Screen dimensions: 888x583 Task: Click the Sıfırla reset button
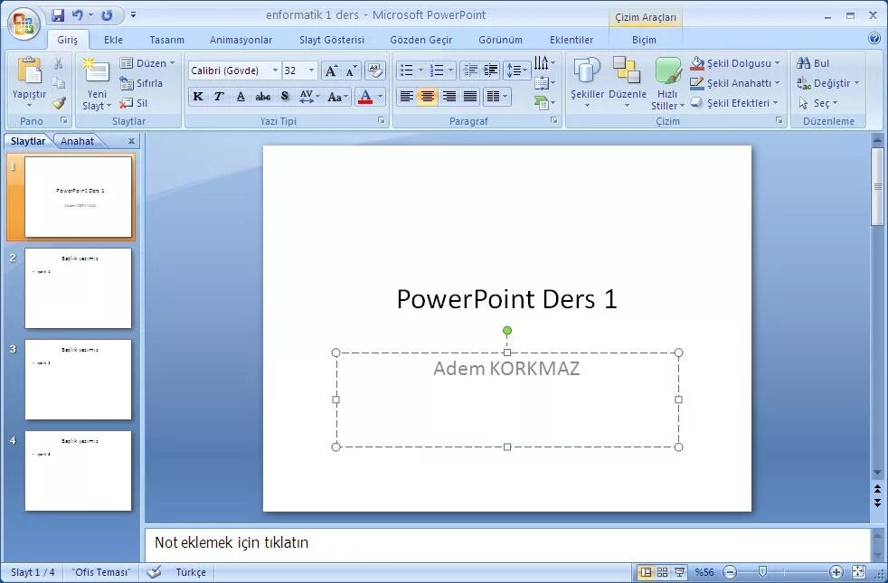pos(142,83)
